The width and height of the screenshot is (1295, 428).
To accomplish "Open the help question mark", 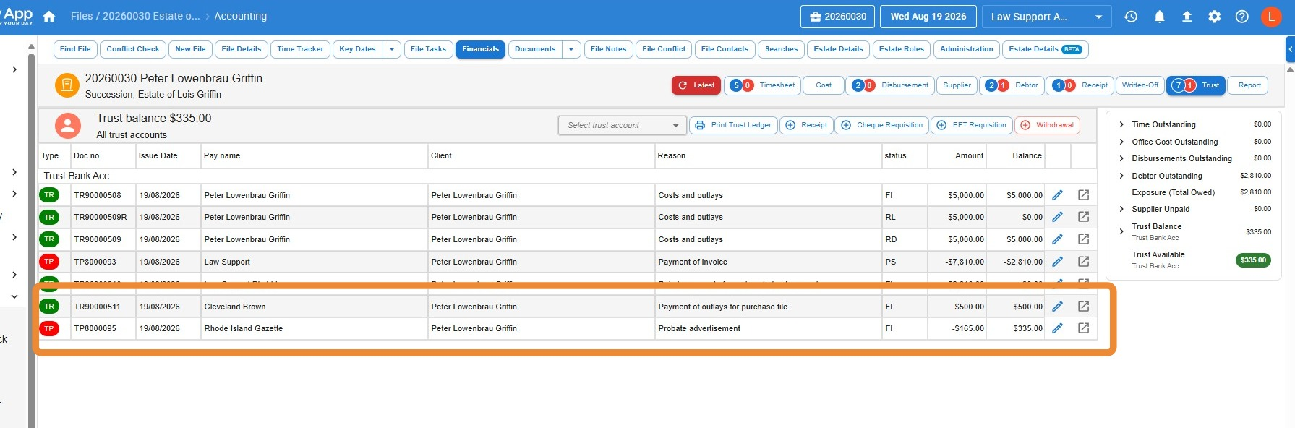I will point(1241,17).
